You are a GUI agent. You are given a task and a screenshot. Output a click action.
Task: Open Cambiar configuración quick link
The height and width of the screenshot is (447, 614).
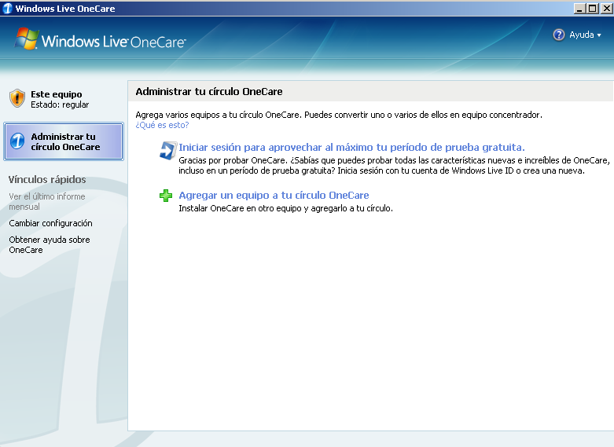coord(50,223)
